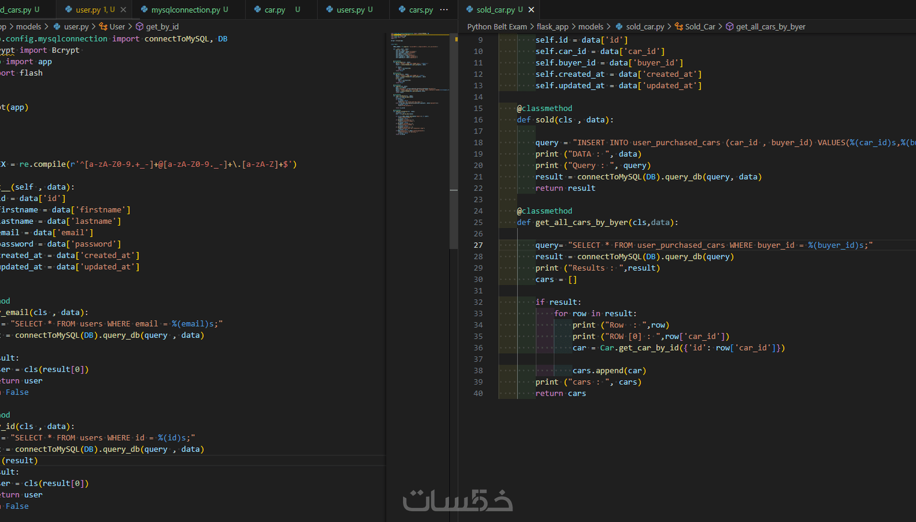Select line number 27 in sold_car.py

click(x=478, y=245)
